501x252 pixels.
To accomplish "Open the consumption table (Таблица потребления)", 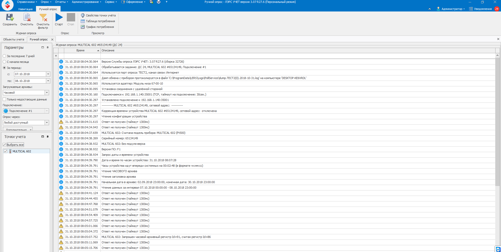I will [x=98, y=21].
